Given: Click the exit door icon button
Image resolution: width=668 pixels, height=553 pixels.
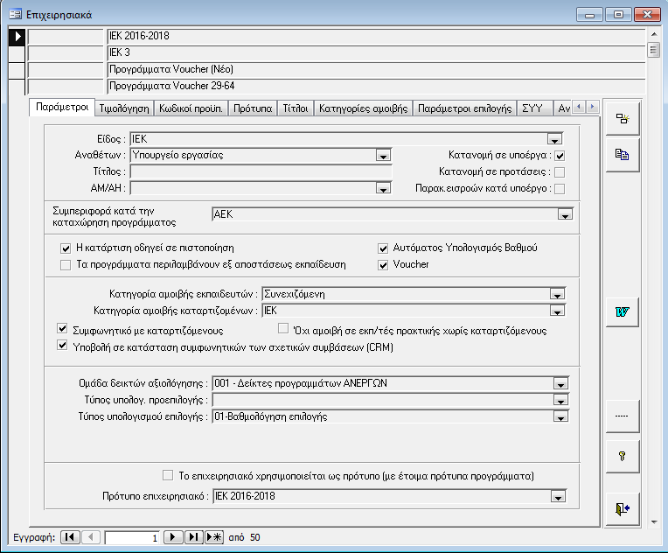Looking at the screenshot, I should 622,507.
